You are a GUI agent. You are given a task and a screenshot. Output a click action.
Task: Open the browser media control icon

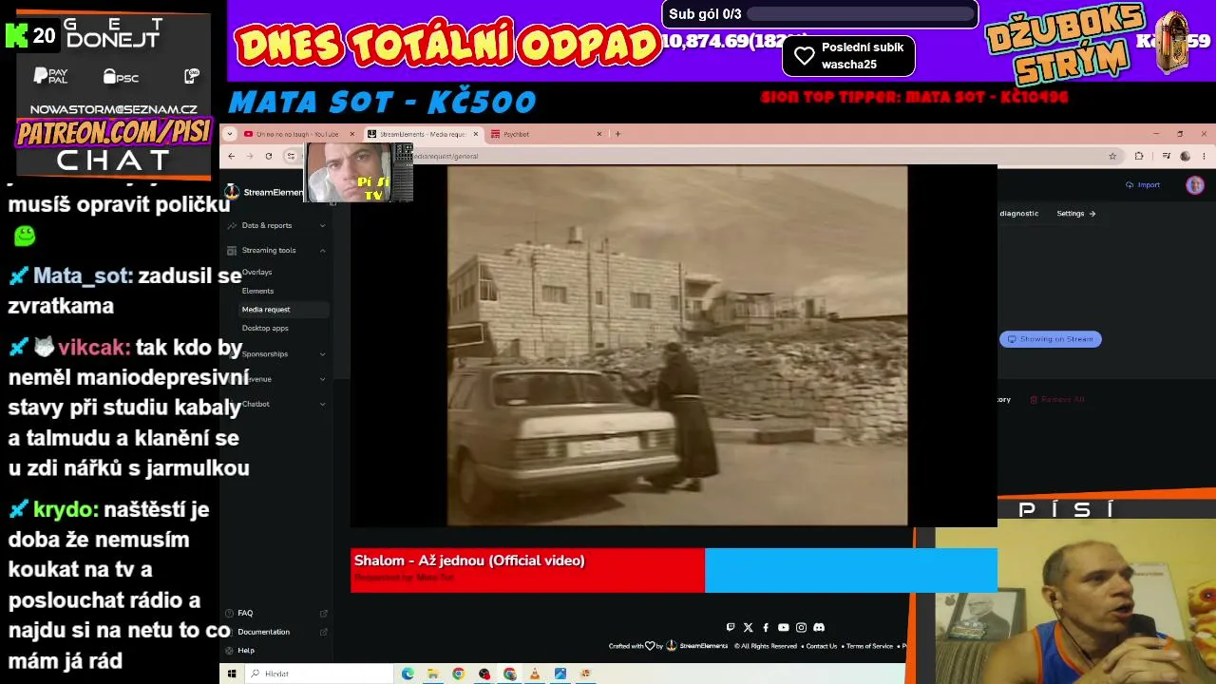(1166, 156)
